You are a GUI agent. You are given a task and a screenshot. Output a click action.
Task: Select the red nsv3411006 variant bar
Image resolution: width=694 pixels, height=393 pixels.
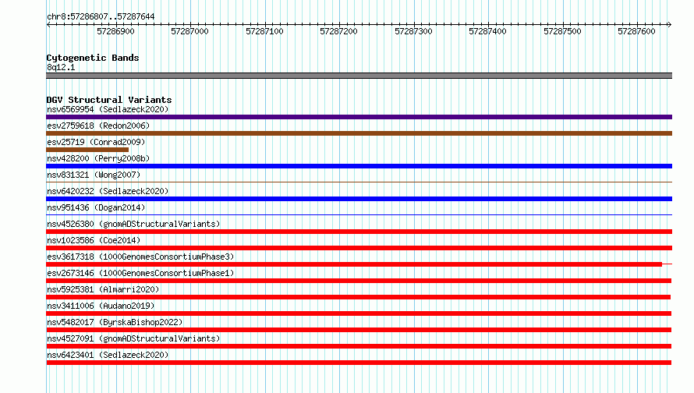[359, 313]
